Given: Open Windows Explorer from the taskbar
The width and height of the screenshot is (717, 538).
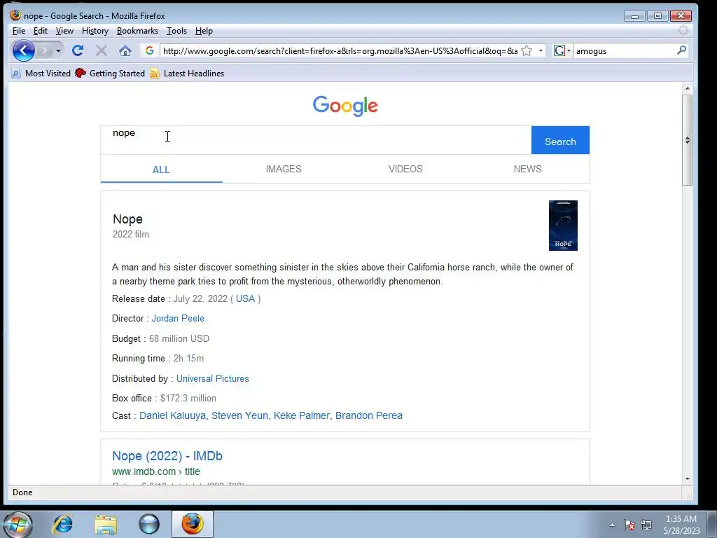Looking at the screenshot, I should pos(106,524).
